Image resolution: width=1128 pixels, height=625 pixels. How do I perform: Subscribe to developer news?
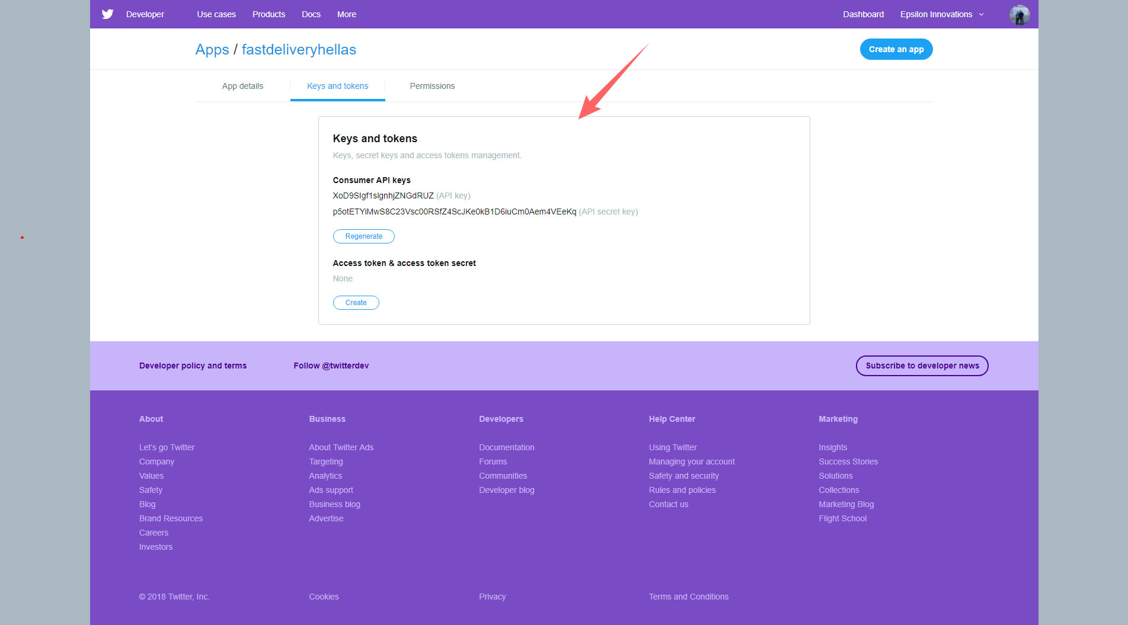922,366
